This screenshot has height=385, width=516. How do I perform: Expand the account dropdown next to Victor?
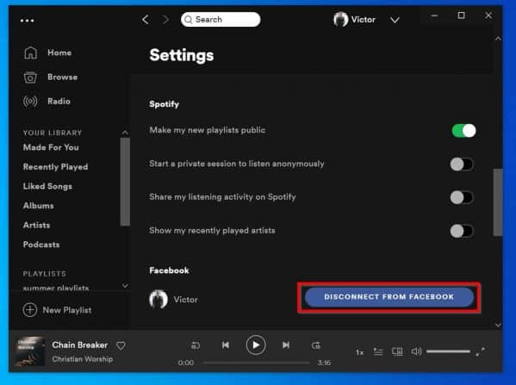(395, 21)
